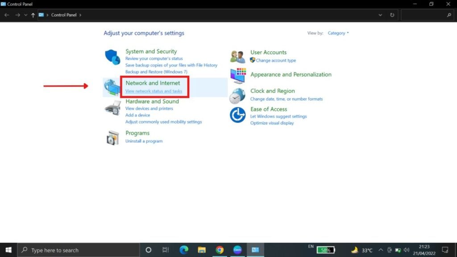457x257 pixels.
Task: Open the Clock and Region globe clock icon
Action: point(237,96)
